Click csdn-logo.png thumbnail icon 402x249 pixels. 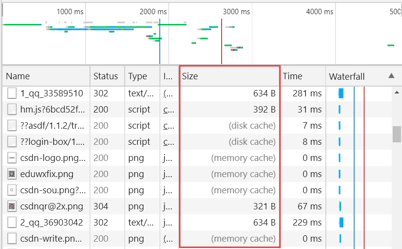pyautogui.click(x=12, y=158)
